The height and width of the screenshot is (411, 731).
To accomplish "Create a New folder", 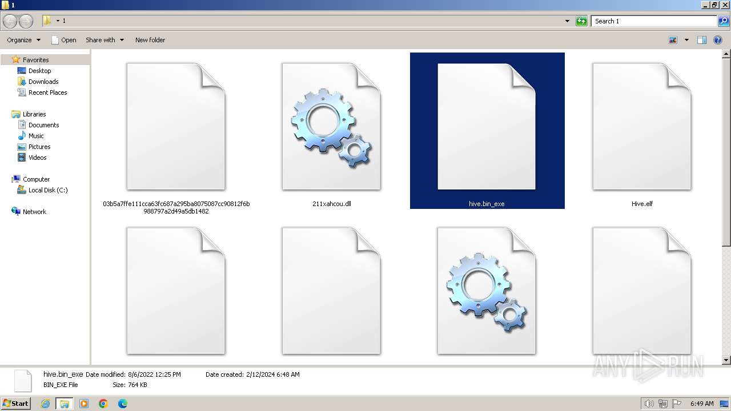I will point(150,40).
